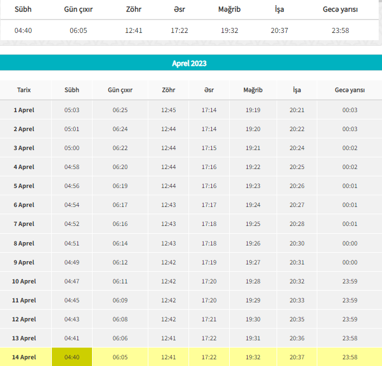Click the 19:29 Məğrib time on 11 Aprel

[x=253, y=300]
